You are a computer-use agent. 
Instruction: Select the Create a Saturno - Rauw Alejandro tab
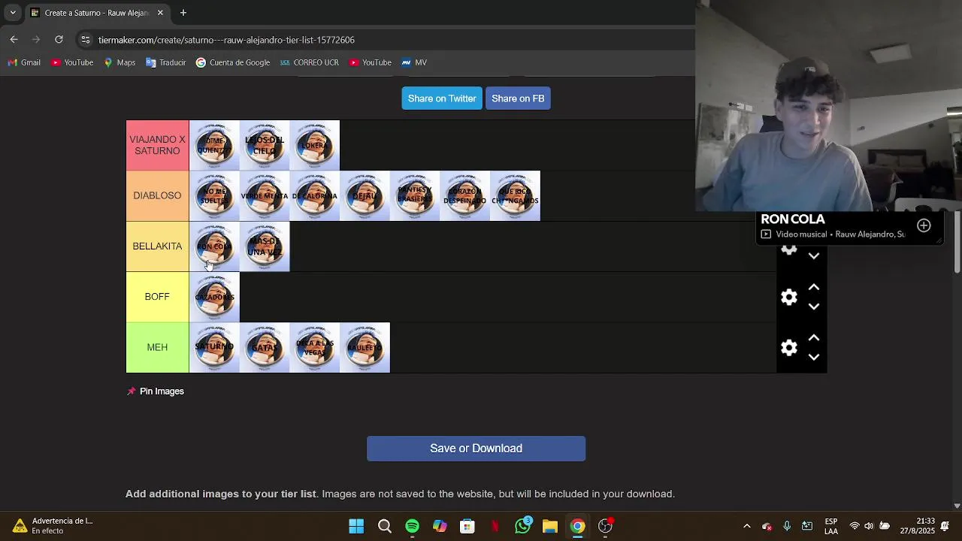click(97, 13)
